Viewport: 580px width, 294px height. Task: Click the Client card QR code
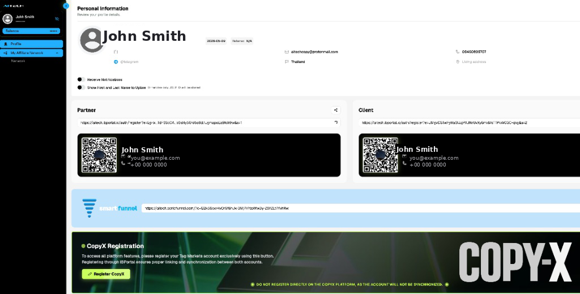(x=380, y=155)
